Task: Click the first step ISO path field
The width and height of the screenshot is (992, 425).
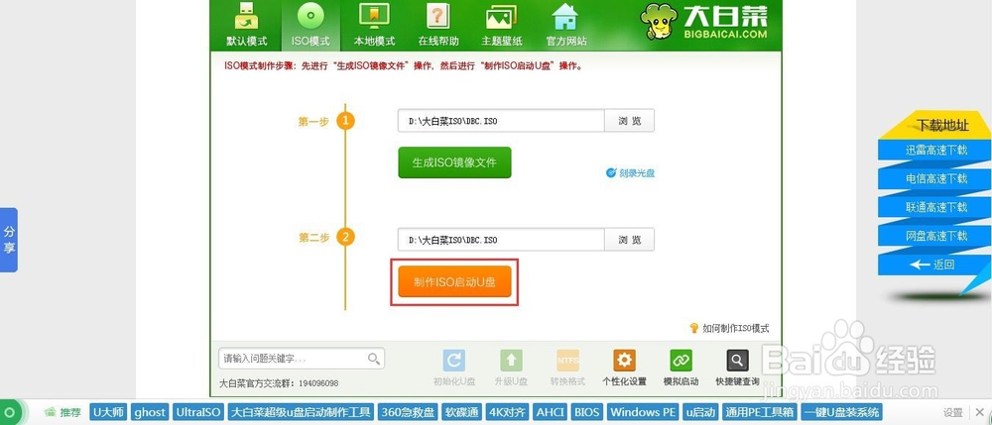Action: click(500, 121)
